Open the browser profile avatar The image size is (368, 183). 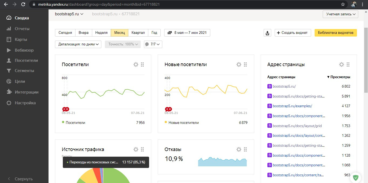tap(354, 4)
